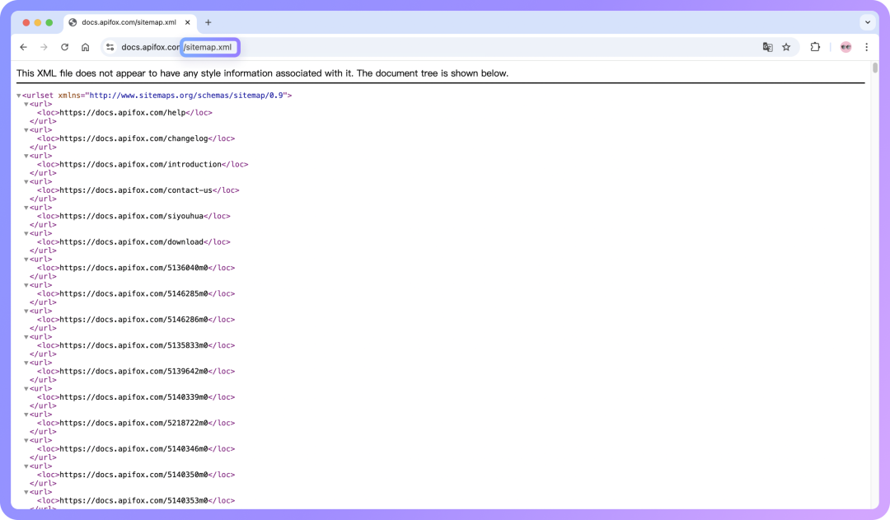Click the docs.apifox.com/5140346m0 loc text
Image resolution: width=890 pixels, height=520 pixels.
[x=134, y=448]
